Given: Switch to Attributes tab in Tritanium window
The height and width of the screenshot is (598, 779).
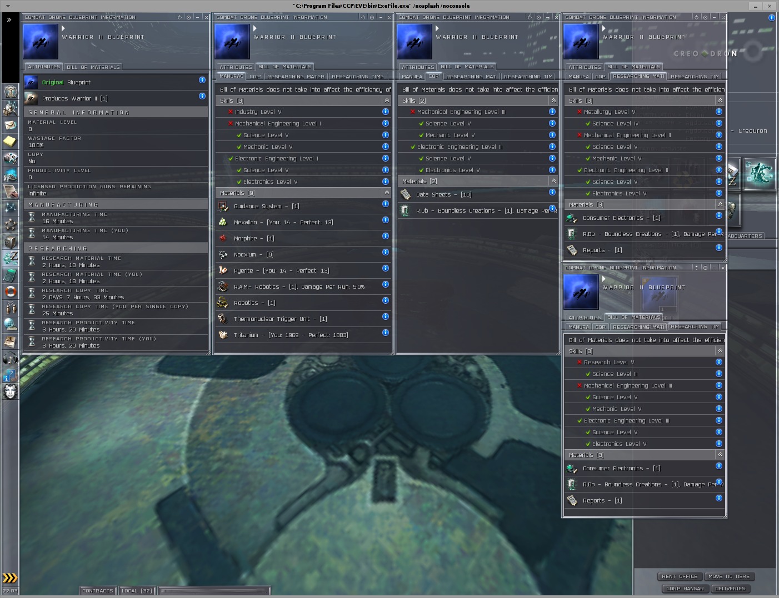Looking at the screenshot, I should [x=236, y=67].
